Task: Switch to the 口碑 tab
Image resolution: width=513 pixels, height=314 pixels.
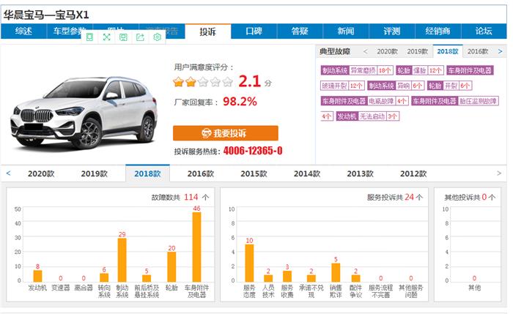Action: [x=254, y=31]
